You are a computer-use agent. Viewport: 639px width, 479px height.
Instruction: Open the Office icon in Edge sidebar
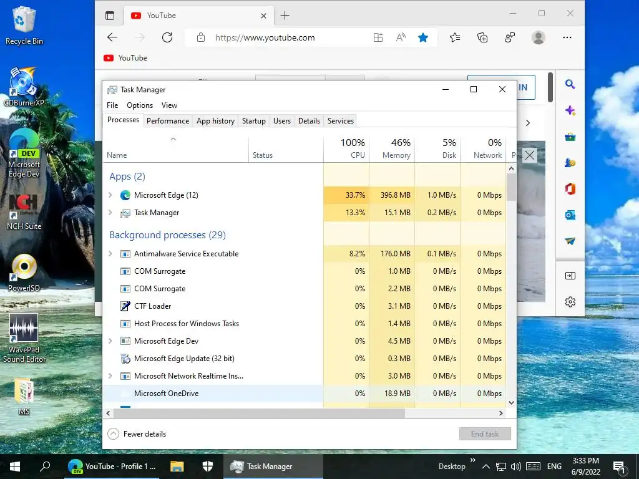(570, 189)
